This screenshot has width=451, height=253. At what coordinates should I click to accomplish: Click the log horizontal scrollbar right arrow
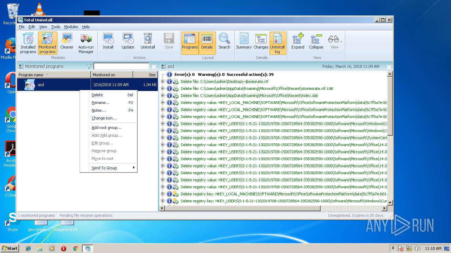pos(384,208)
